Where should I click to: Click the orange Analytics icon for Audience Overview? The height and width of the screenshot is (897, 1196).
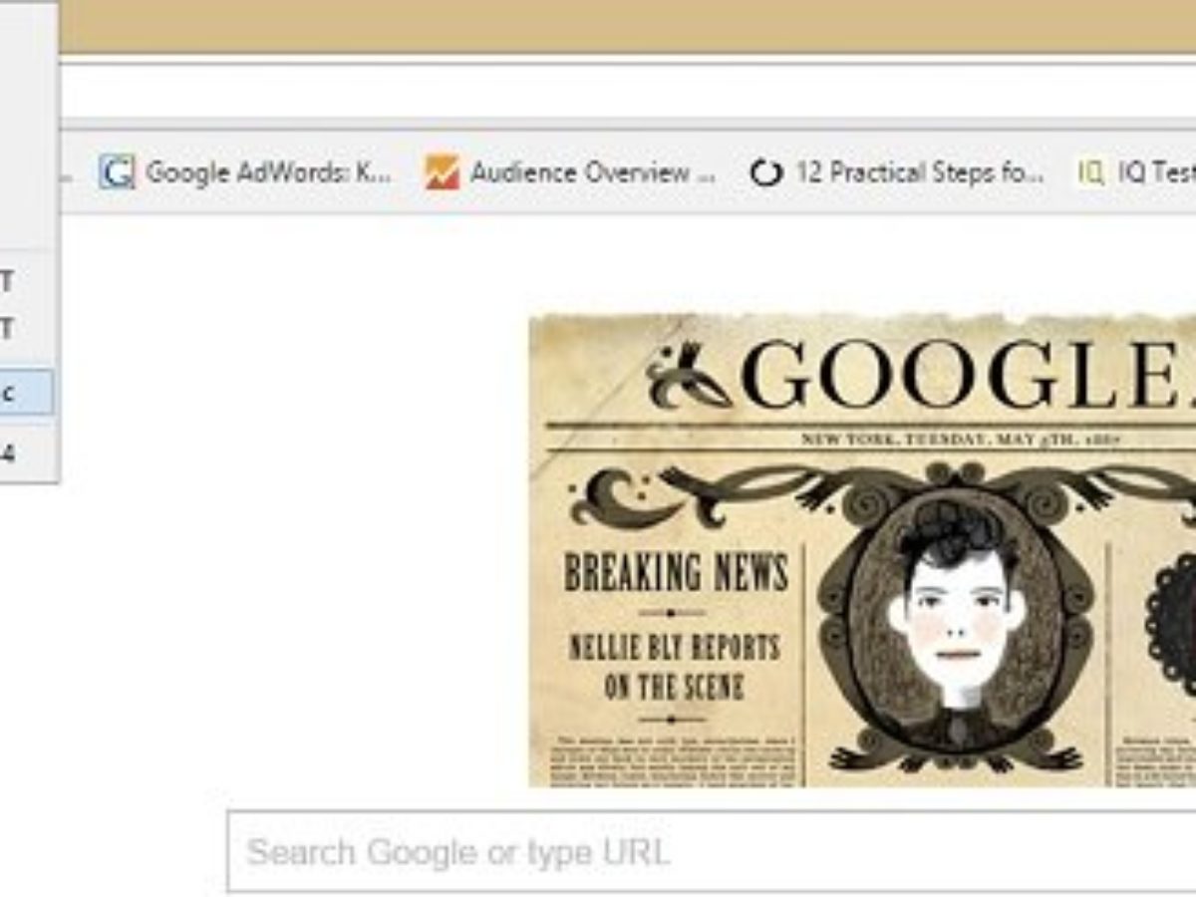pyautogui.click(x=442, y=172)
